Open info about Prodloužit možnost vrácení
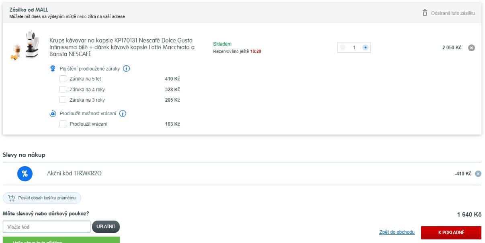Image resolution: width=485 pixels, height=243 pixels. 123,113
